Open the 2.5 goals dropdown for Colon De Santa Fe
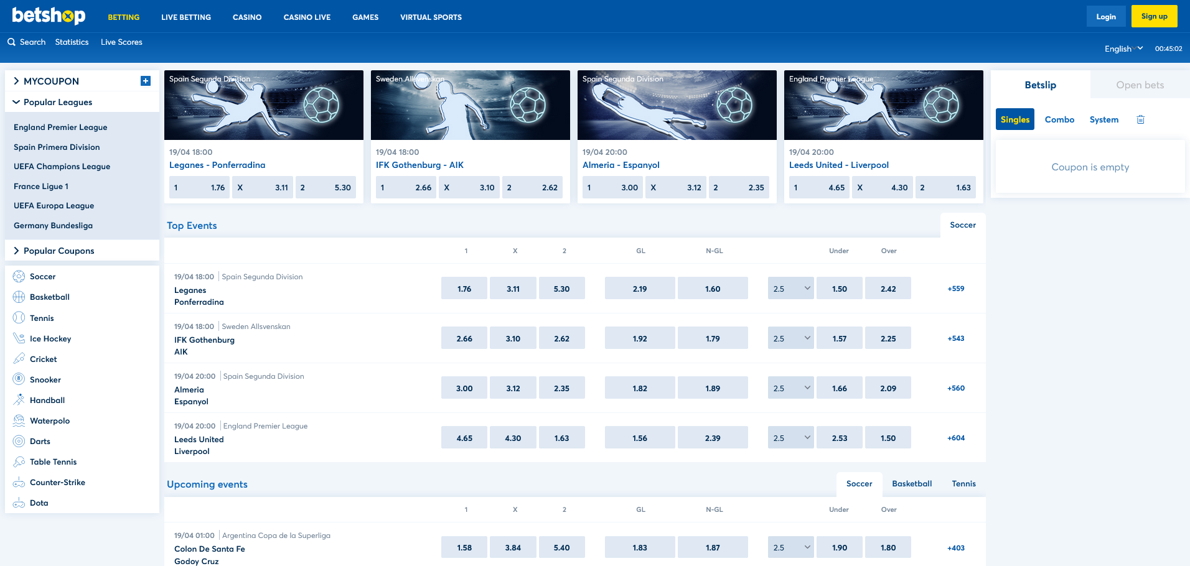Image resolution: width=1190 pixels, height=566 pixels. click(x=791, y=547)
